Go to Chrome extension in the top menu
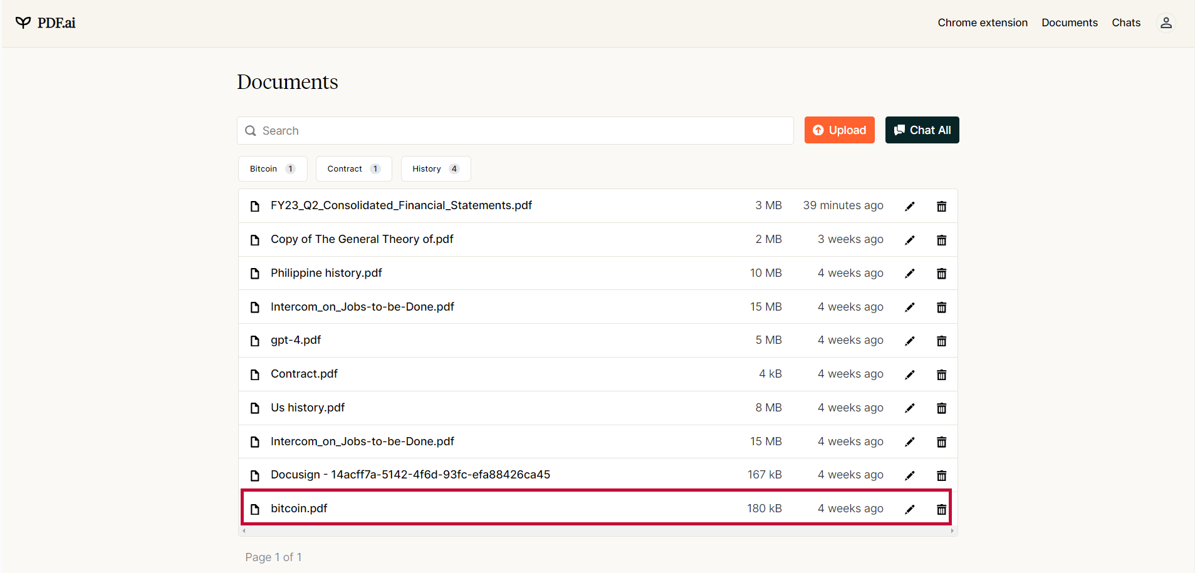This screenshot has width=1195, height=573. tap(982, 23)
